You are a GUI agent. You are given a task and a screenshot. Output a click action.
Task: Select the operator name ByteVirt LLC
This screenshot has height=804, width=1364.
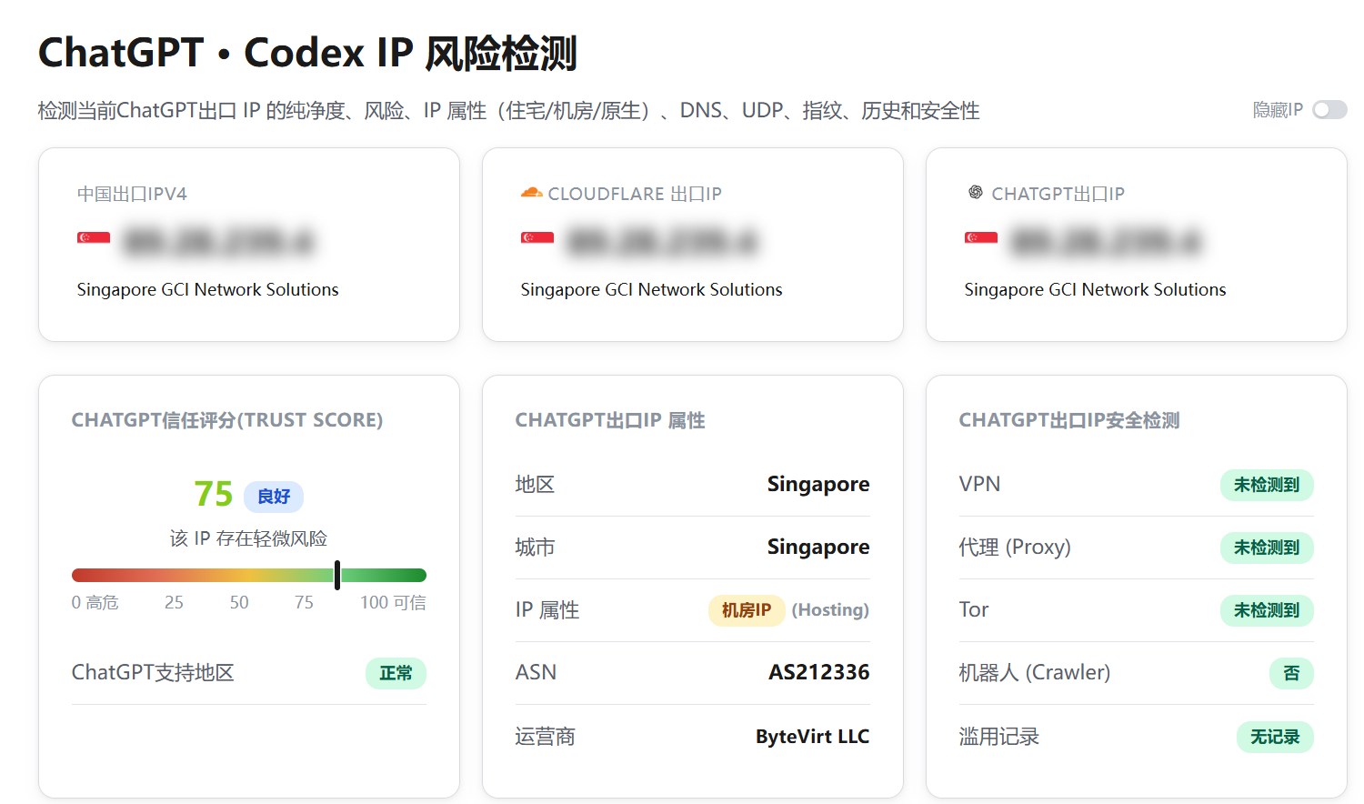pos(813,737)
